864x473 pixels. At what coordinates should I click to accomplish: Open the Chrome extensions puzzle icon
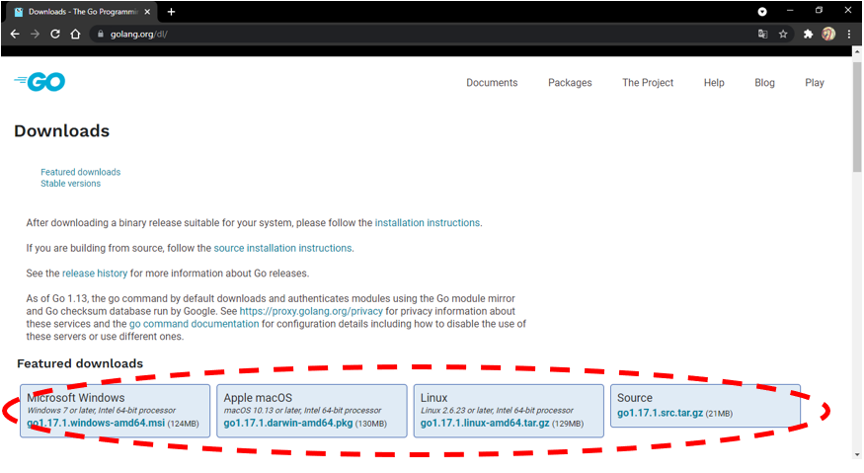(808, 34)
